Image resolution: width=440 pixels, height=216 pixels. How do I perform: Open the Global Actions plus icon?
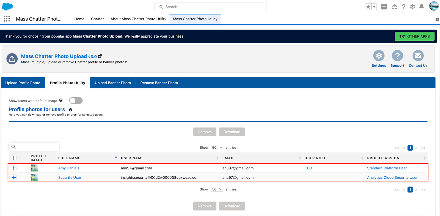tap(384, 7)
